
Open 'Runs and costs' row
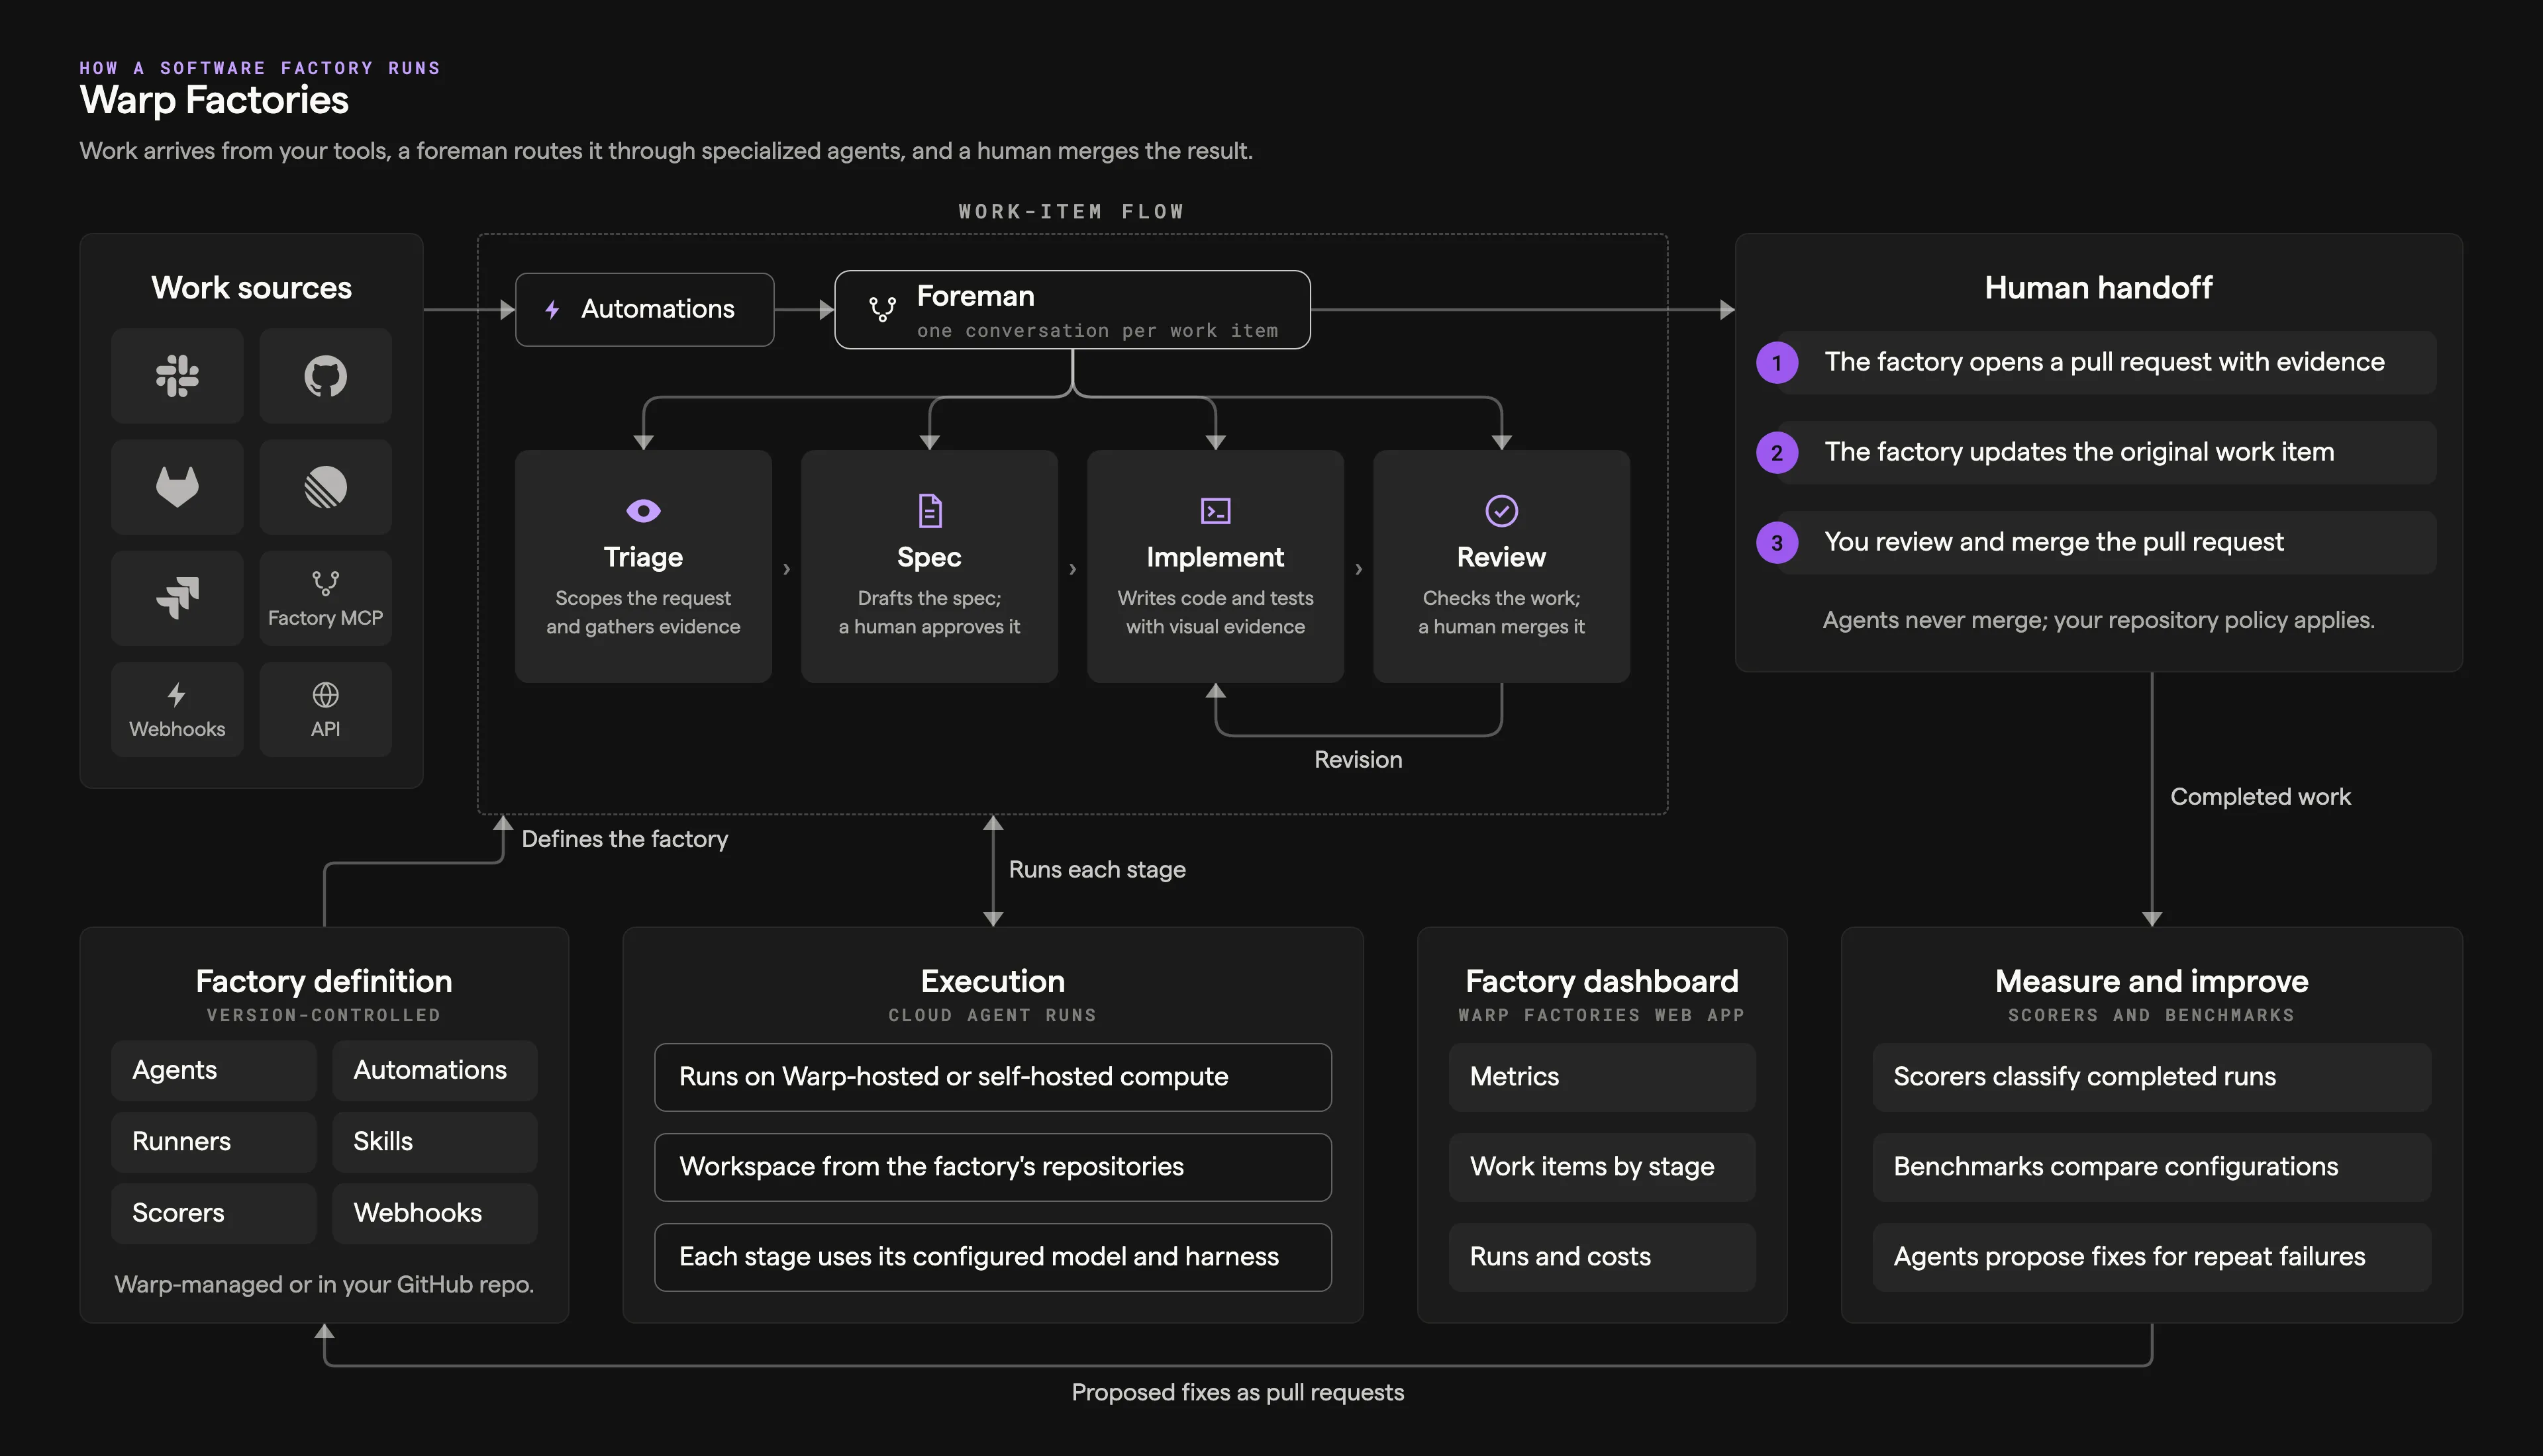pos(1602,1257)
